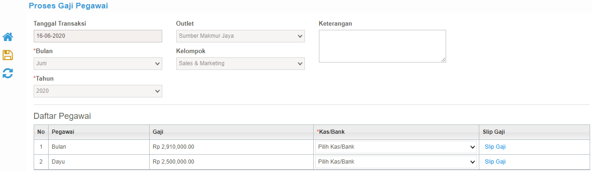Refresh the form using circular arrows icon
The image size is (592, 172).
(x=7, y=73)
